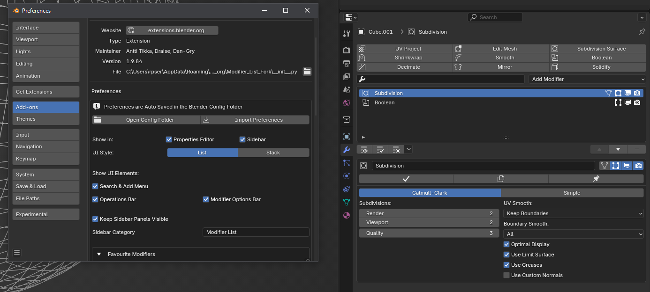Open the Render properties tab icon
This screenshot has height=292, width=650.
347,50
